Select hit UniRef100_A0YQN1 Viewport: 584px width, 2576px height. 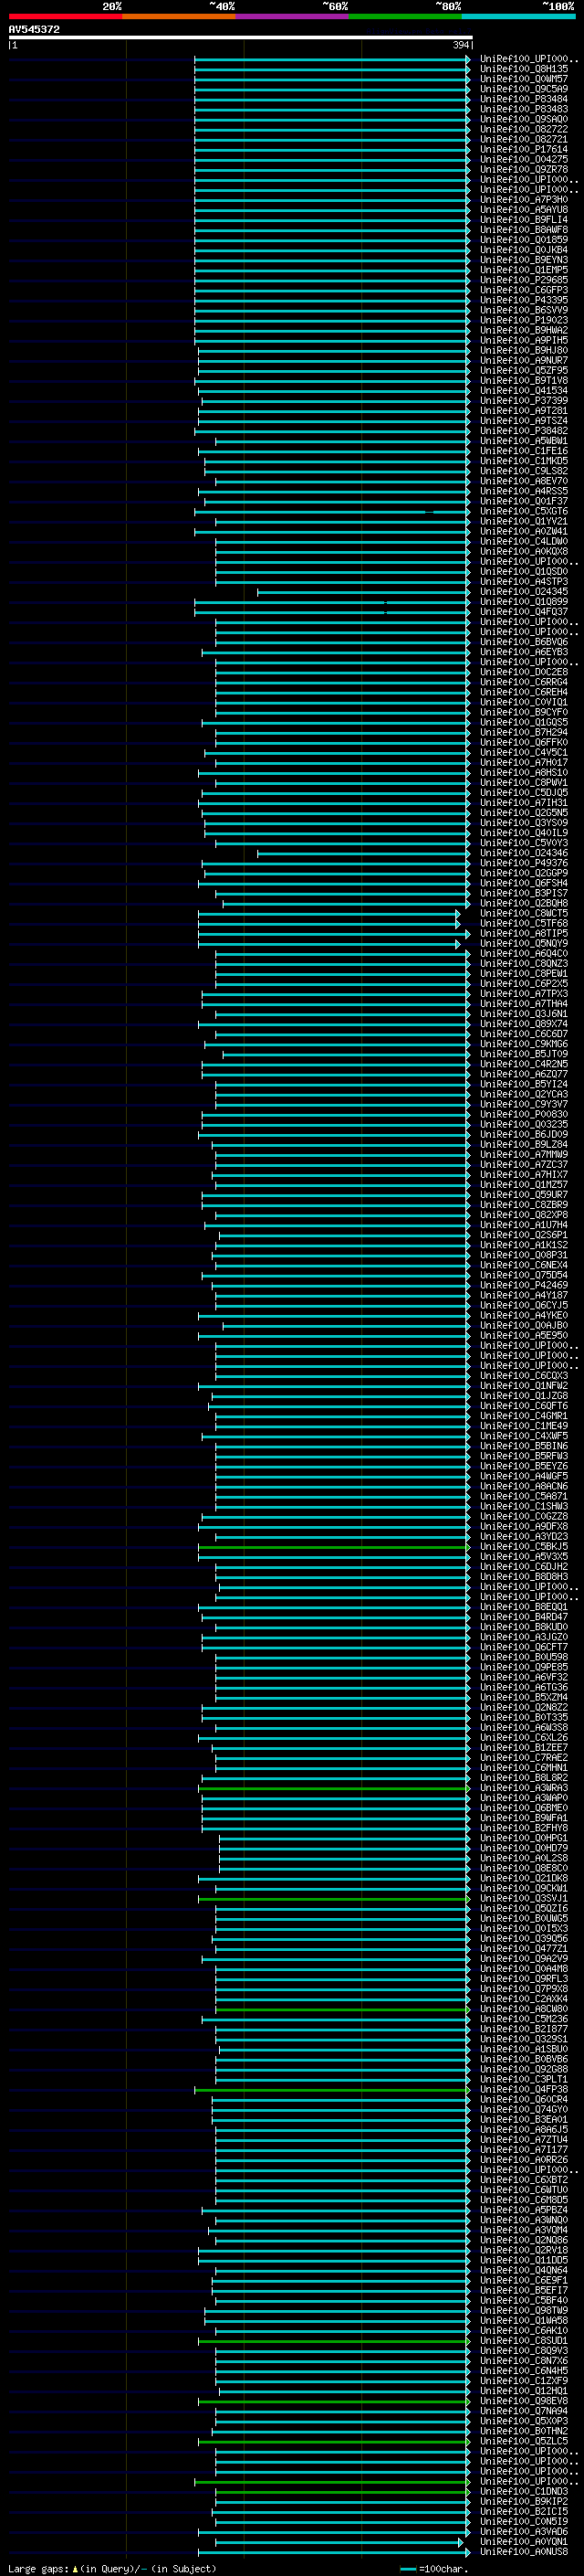pos(523,2541)
